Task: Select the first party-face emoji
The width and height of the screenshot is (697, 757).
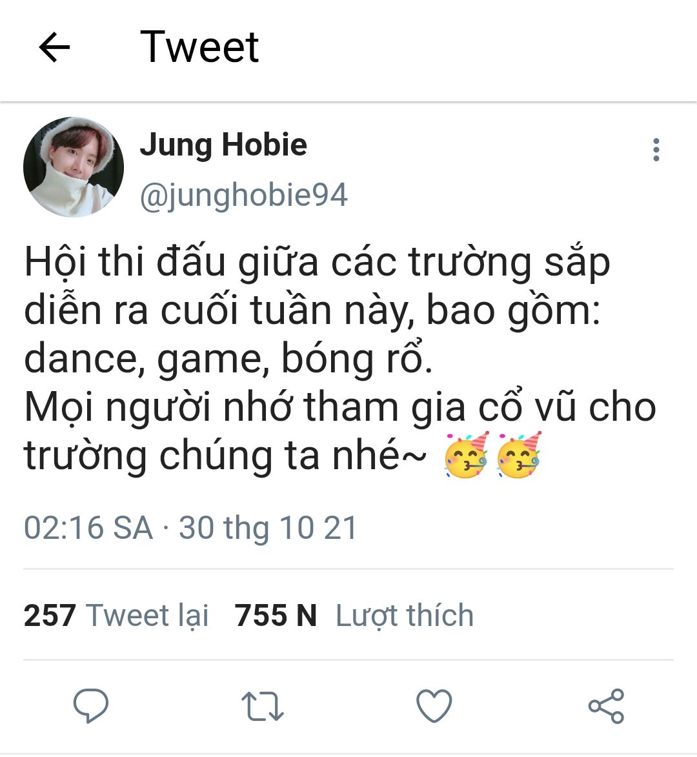Action: pos(467,455)
